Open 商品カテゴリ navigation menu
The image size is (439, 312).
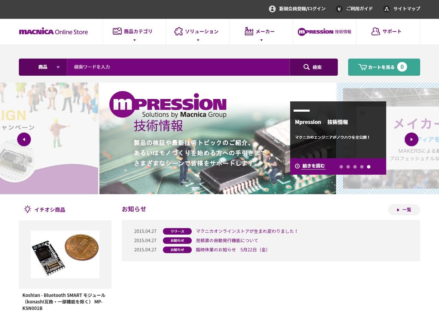click(x=134, y=32)
